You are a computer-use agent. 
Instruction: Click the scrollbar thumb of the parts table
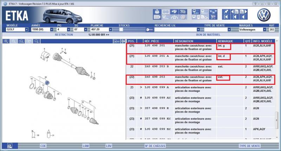277,120
